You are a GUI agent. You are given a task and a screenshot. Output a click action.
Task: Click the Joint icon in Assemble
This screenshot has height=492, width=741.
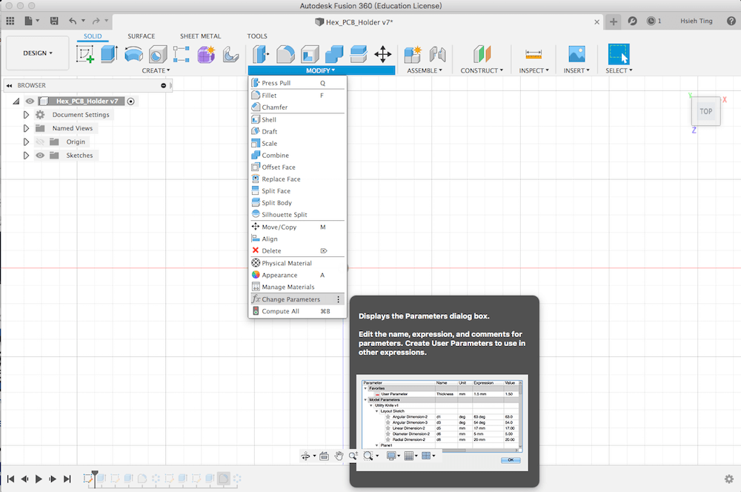point(437,54)
